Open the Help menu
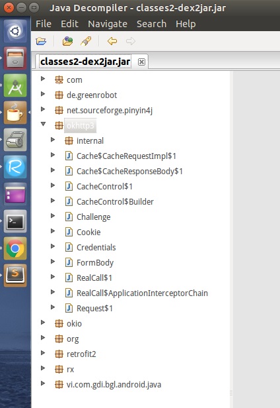 (186, 24)
